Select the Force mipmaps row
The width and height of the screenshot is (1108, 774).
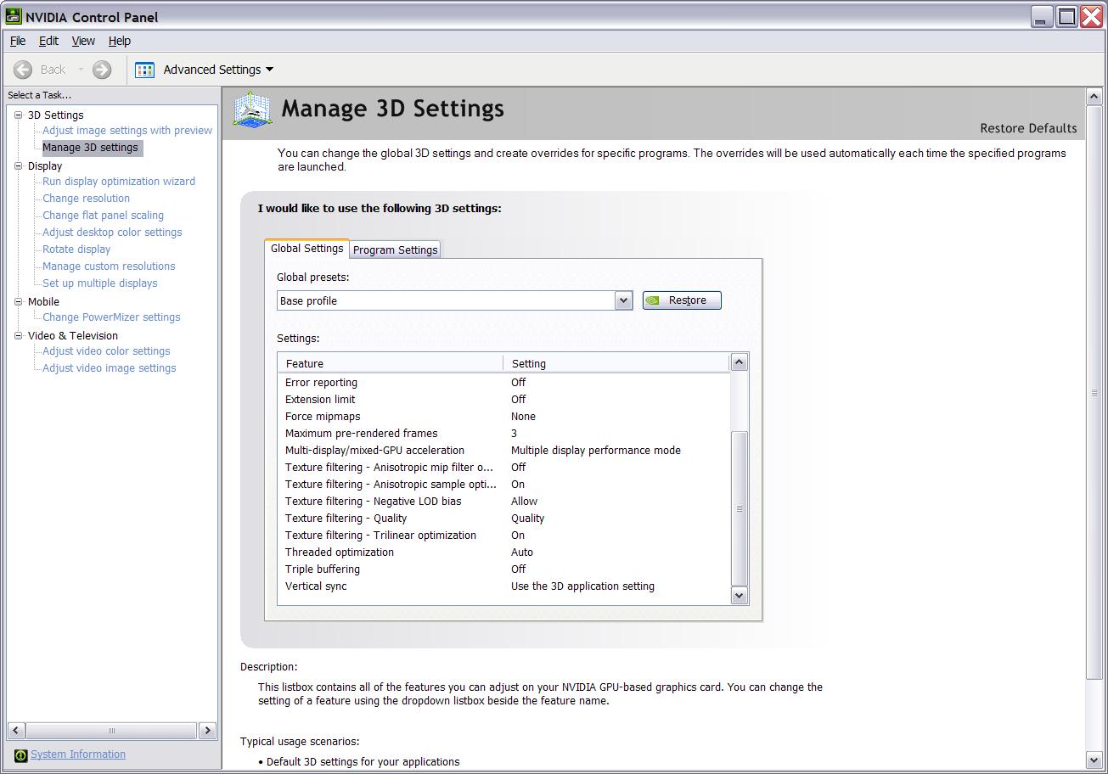point(503,417)
